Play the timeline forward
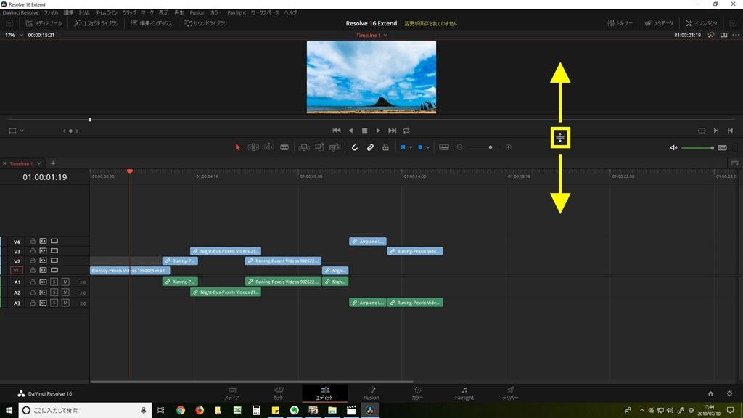Screen dimensions: 743x418 coord(378,131)
